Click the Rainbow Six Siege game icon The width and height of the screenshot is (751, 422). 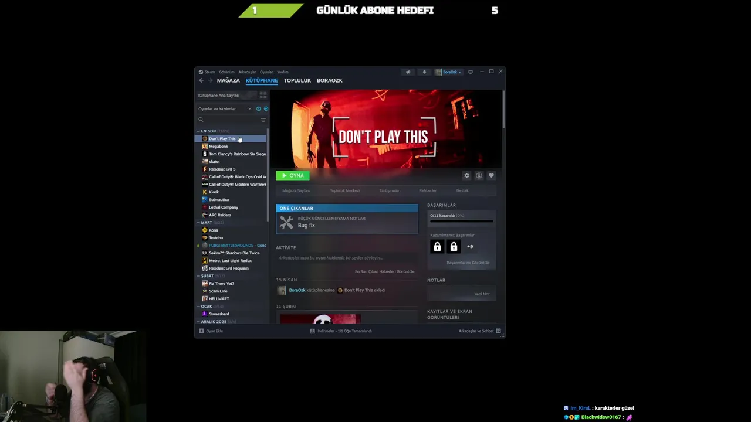204,154
